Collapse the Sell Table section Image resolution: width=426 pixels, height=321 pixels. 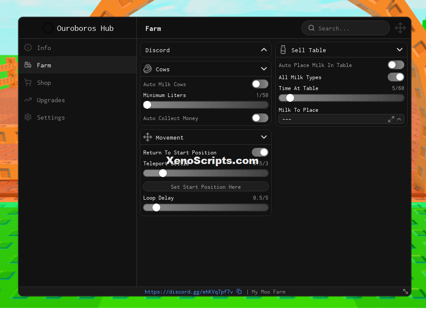(399, 50)
